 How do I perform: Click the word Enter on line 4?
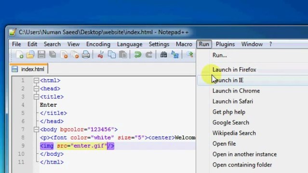point(48,105)
